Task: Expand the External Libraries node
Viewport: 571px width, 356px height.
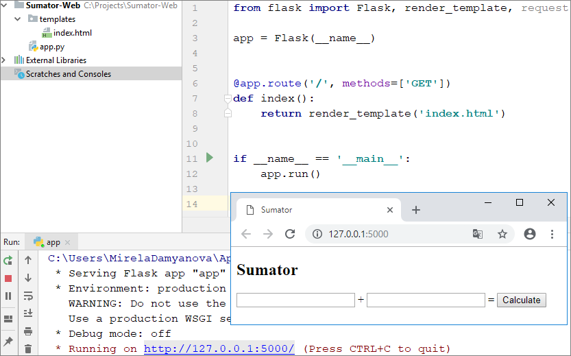Action: pos(5,60)
